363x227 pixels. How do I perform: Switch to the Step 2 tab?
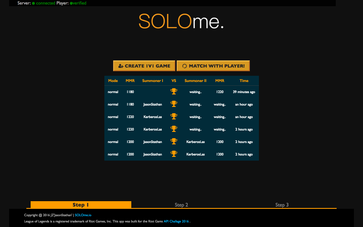tap(181, 205)
